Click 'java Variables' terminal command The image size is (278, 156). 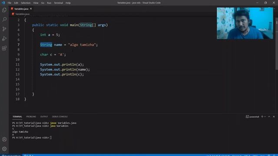point(60,126)
